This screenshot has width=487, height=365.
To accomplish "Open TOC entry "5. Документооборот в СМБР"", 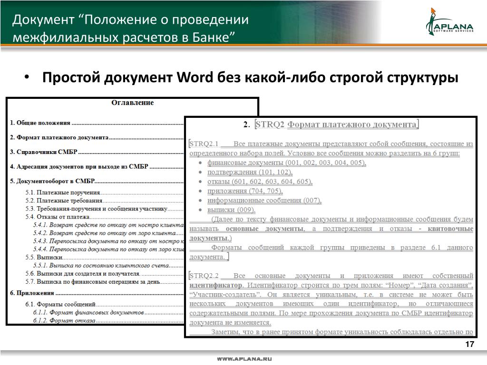I will 96,181.
